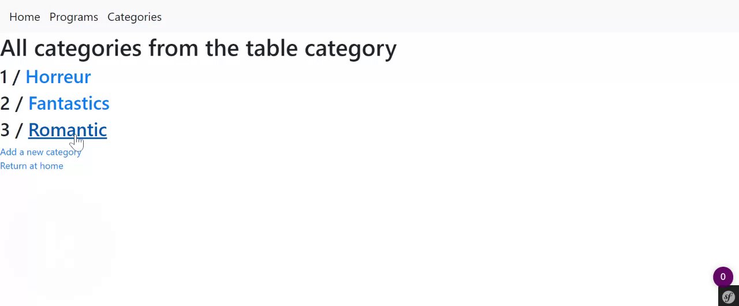Click the word 'All' in the heading
The height and width of the screenshot is (306, 739).
14,48
